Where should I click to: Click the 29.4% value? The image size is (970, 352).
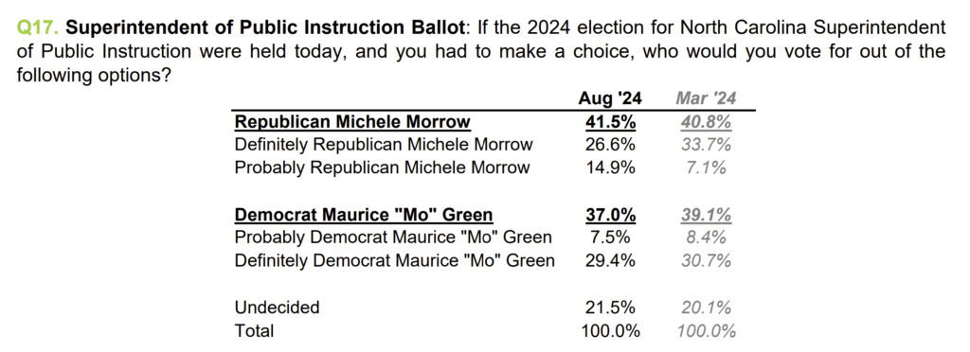tap(610, 260)
